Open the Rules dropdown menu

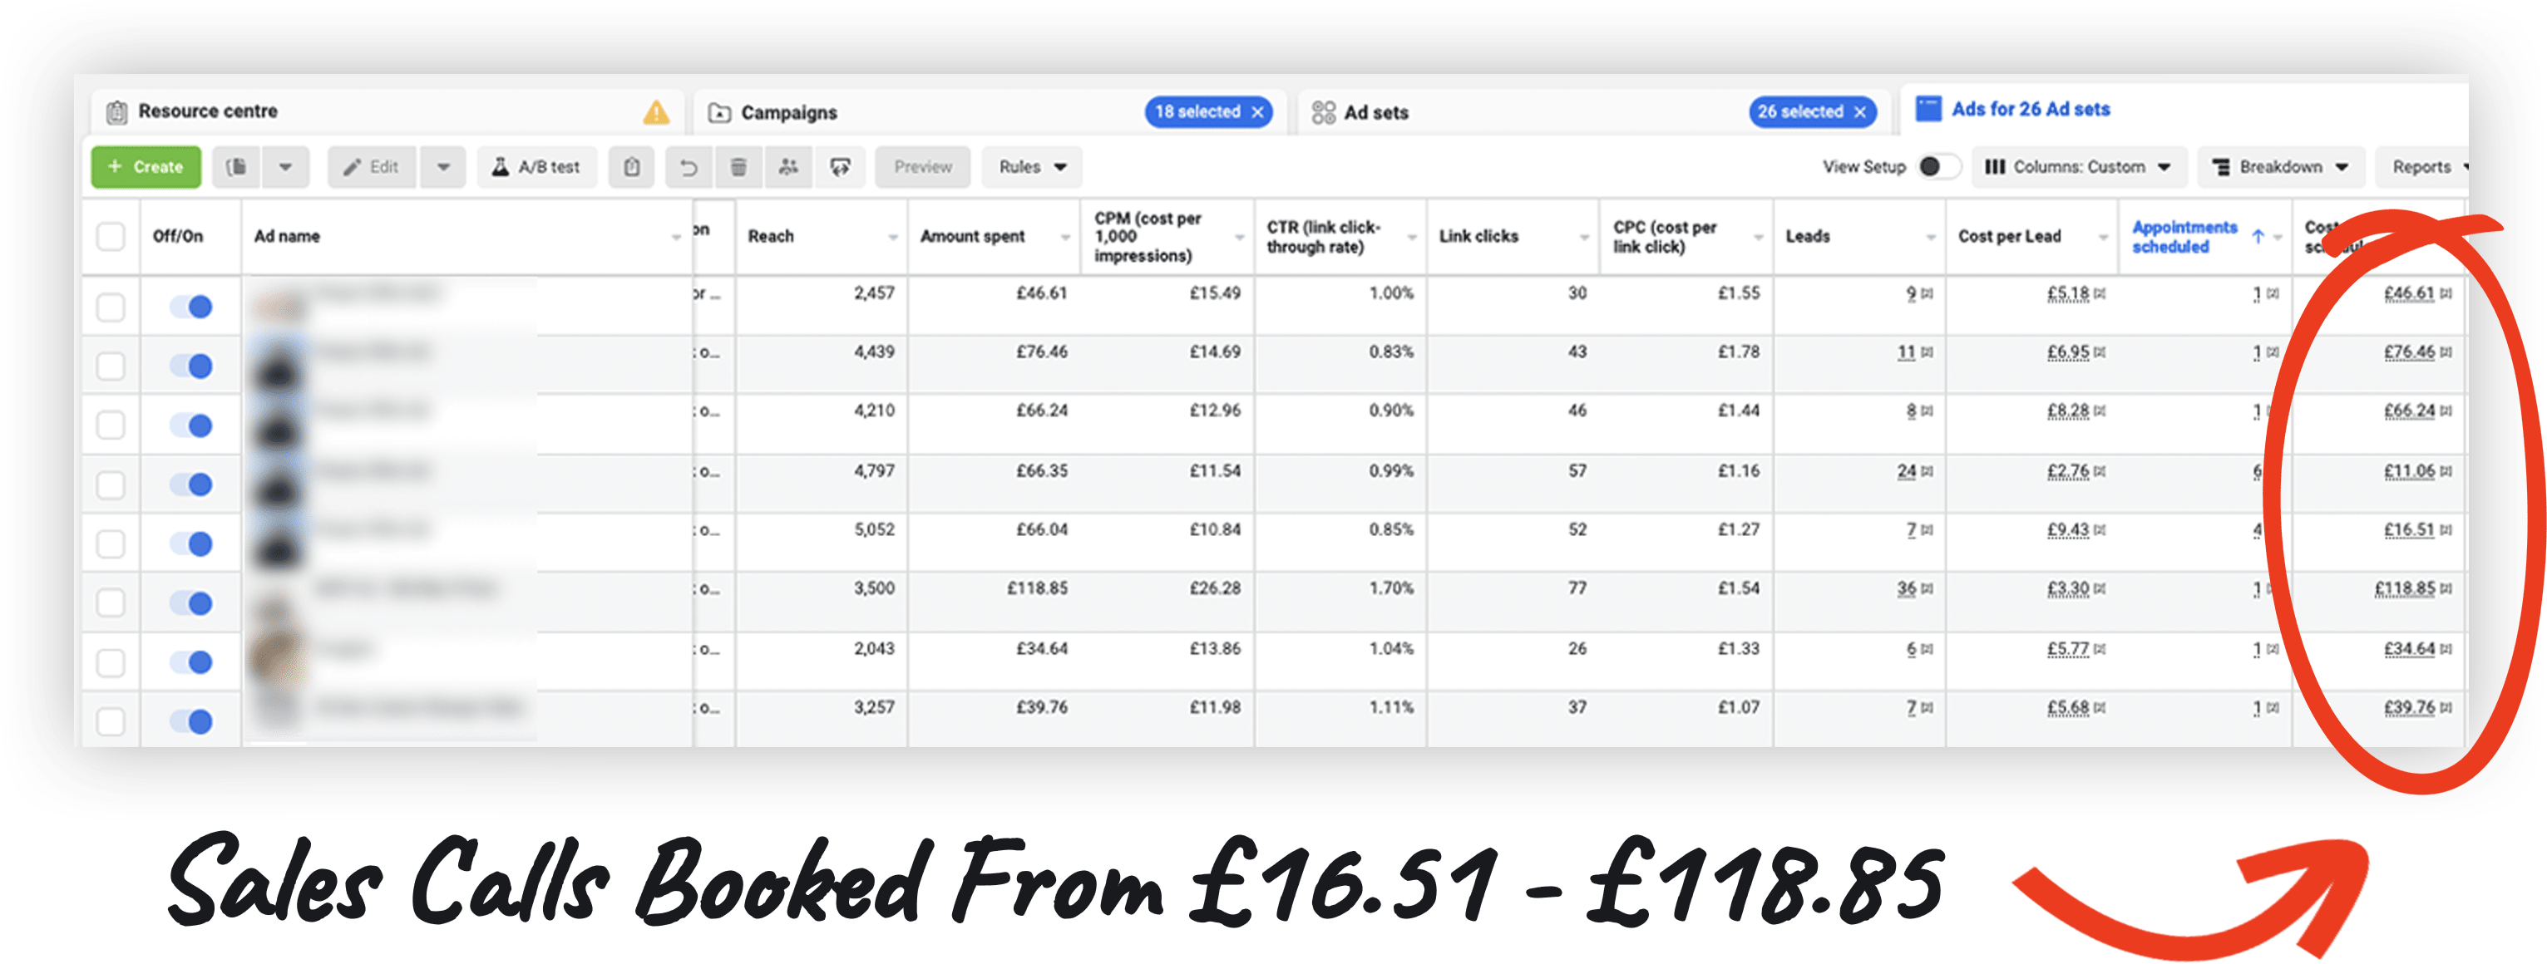(x=1031, y=167)
